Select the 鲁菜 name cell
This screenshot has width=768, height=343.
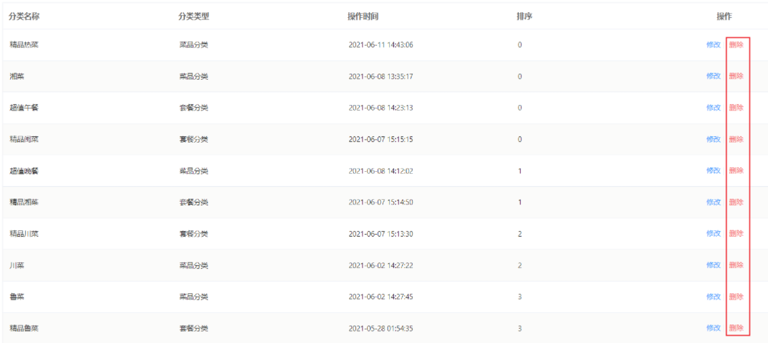(17, 297)
